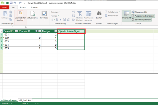Click the fx insert function icon
This screenshot has width=158, height=105.
tap(26, 27)
